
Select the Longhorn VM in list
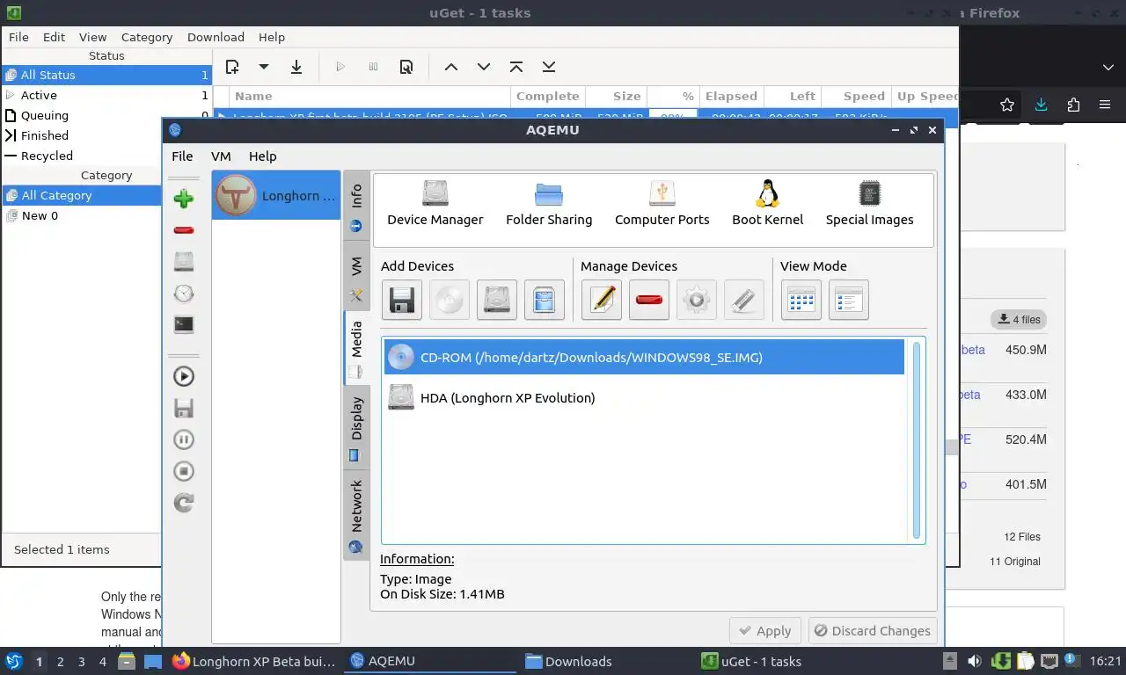pos(276,195)
